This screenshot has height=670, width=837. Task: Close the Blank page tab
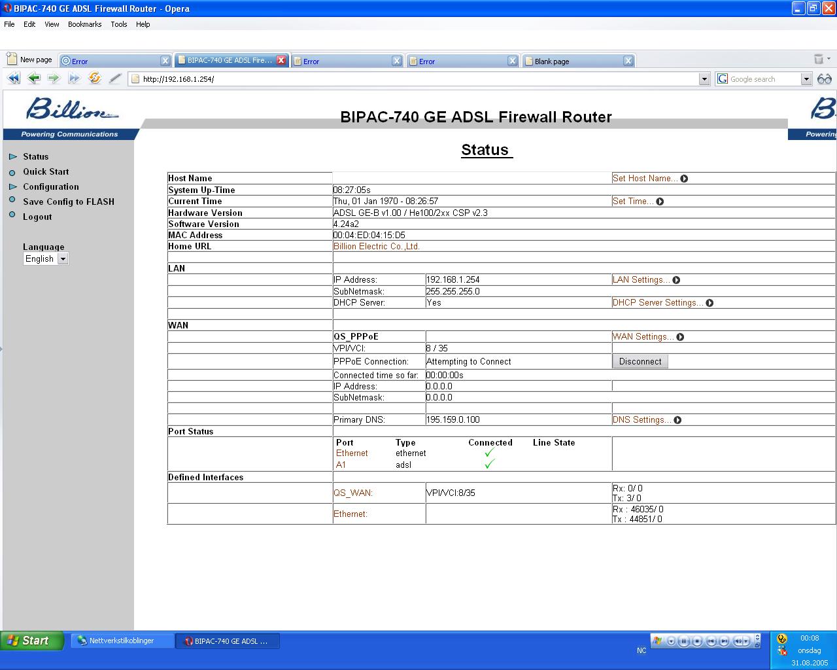click(628, 60)
